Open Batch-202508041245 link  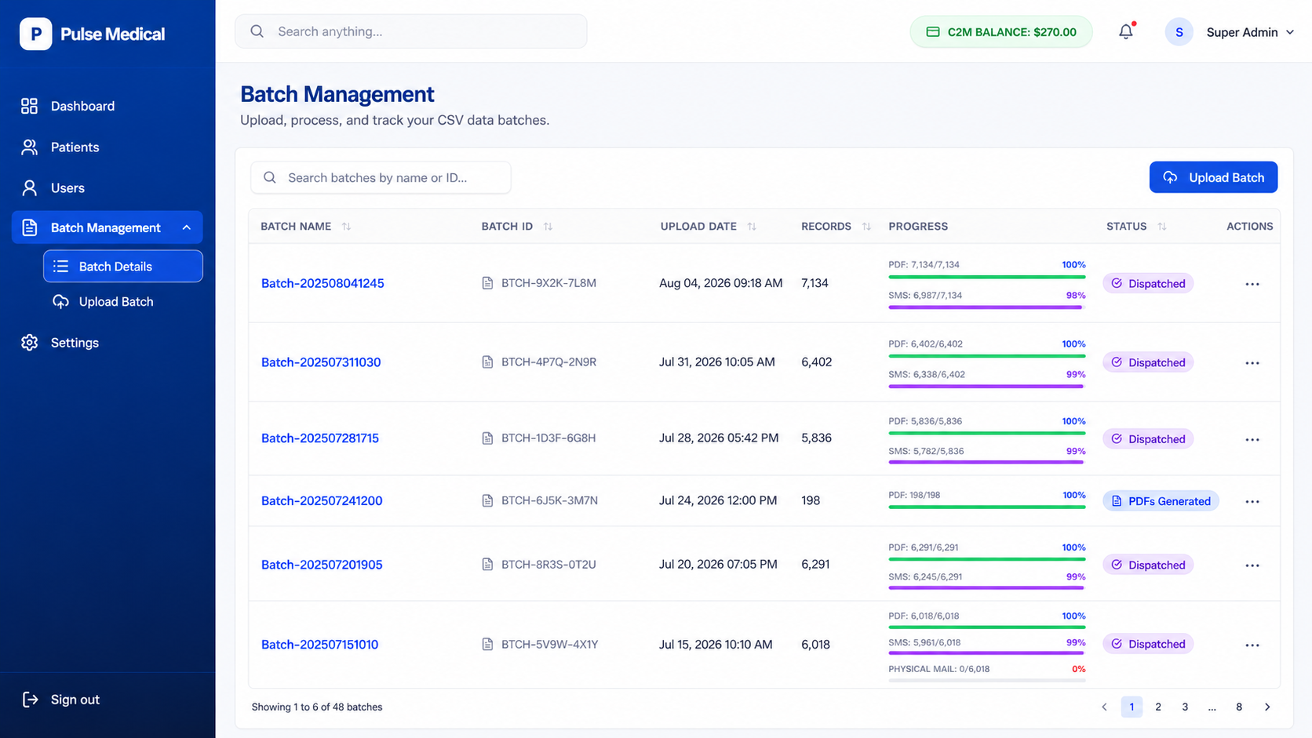(x=323, y=283)
